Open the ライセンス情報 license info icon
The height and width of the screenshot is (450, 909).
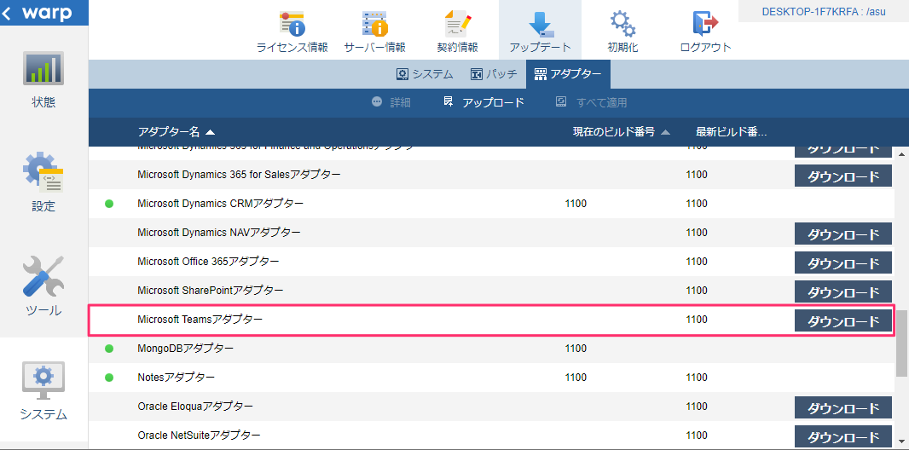tap(292, 25)
